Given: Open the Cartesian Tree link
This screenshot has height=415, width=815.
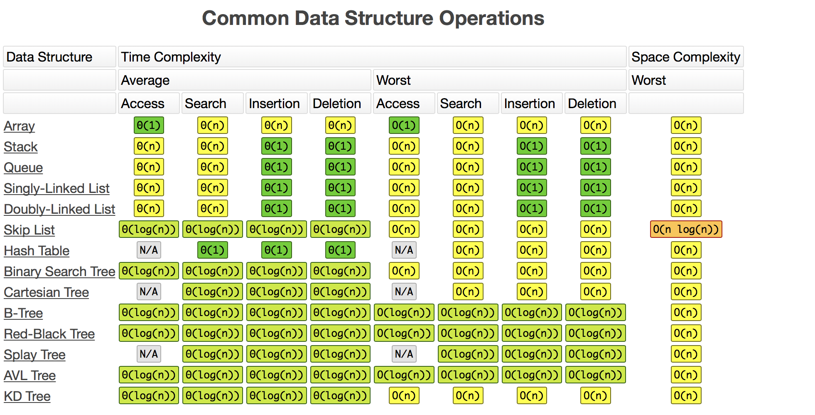Looking at the screenshot, I should (46, 292).
